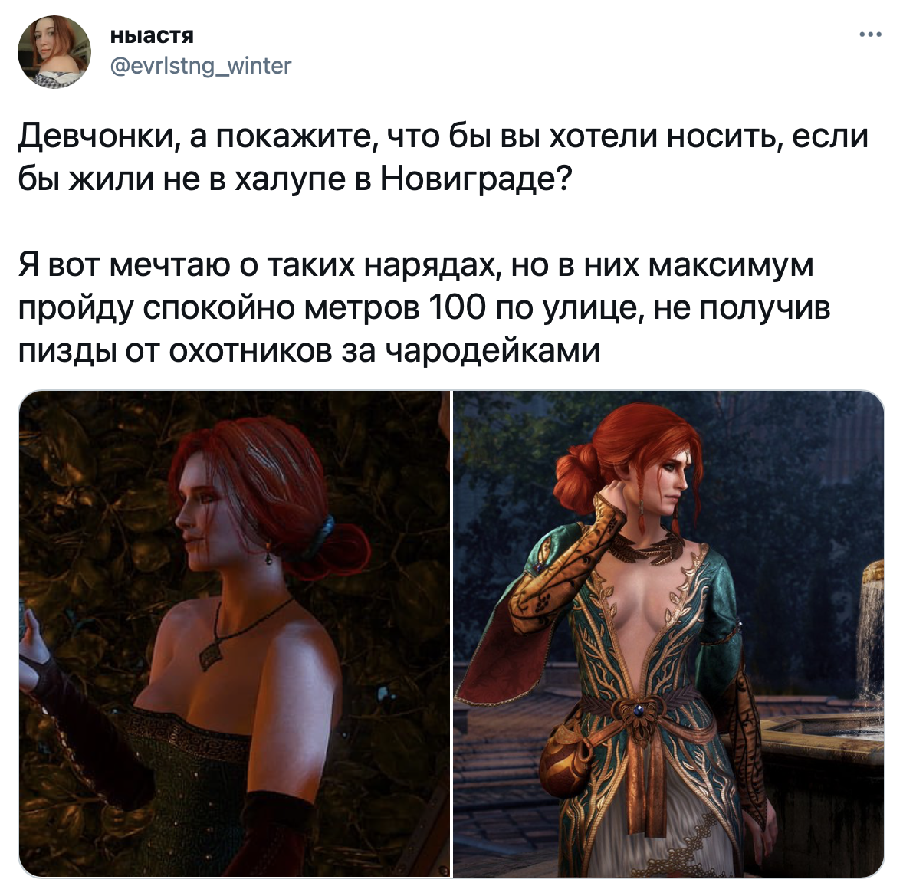Click the drop earring in the left image
This screenshot has height=886, width=903.
click(x=268, y=559)
